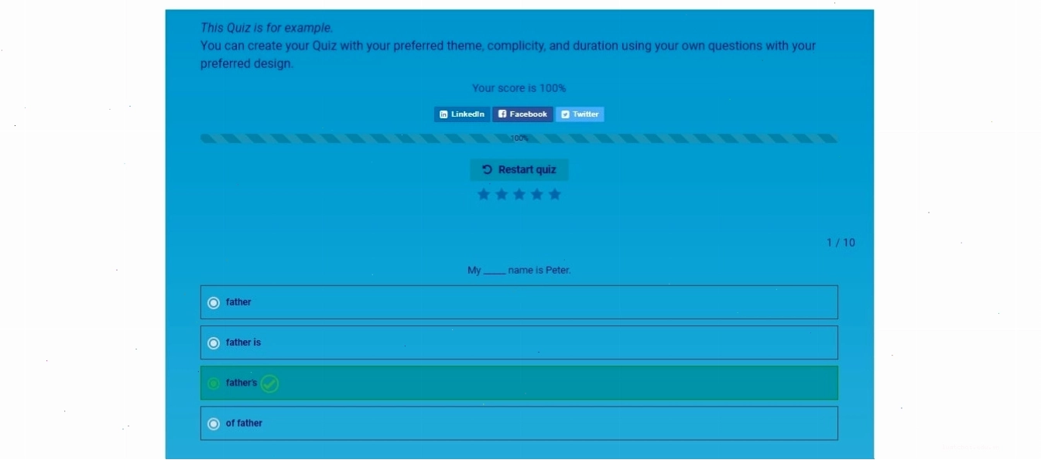
Task: Rate the quiz two stars
Action: [x=502, y=194]
